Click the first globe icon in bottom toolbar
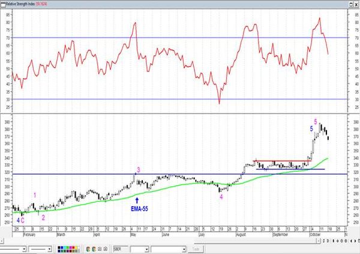Image resolution: width=360 pixels, height=254 pixels. tap(88, 249)
